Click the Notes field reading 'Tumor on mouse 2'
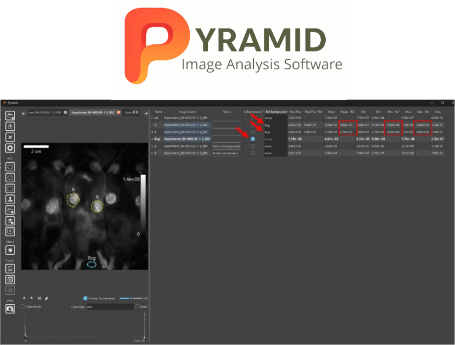This screenshot has height=345, width=455. pyautogui.click(x=226, y=153)
